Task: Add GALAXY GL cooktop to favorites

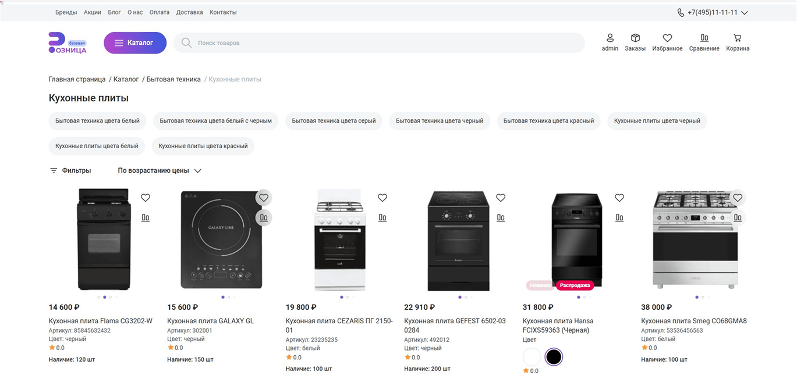Action: click(264, 198)
